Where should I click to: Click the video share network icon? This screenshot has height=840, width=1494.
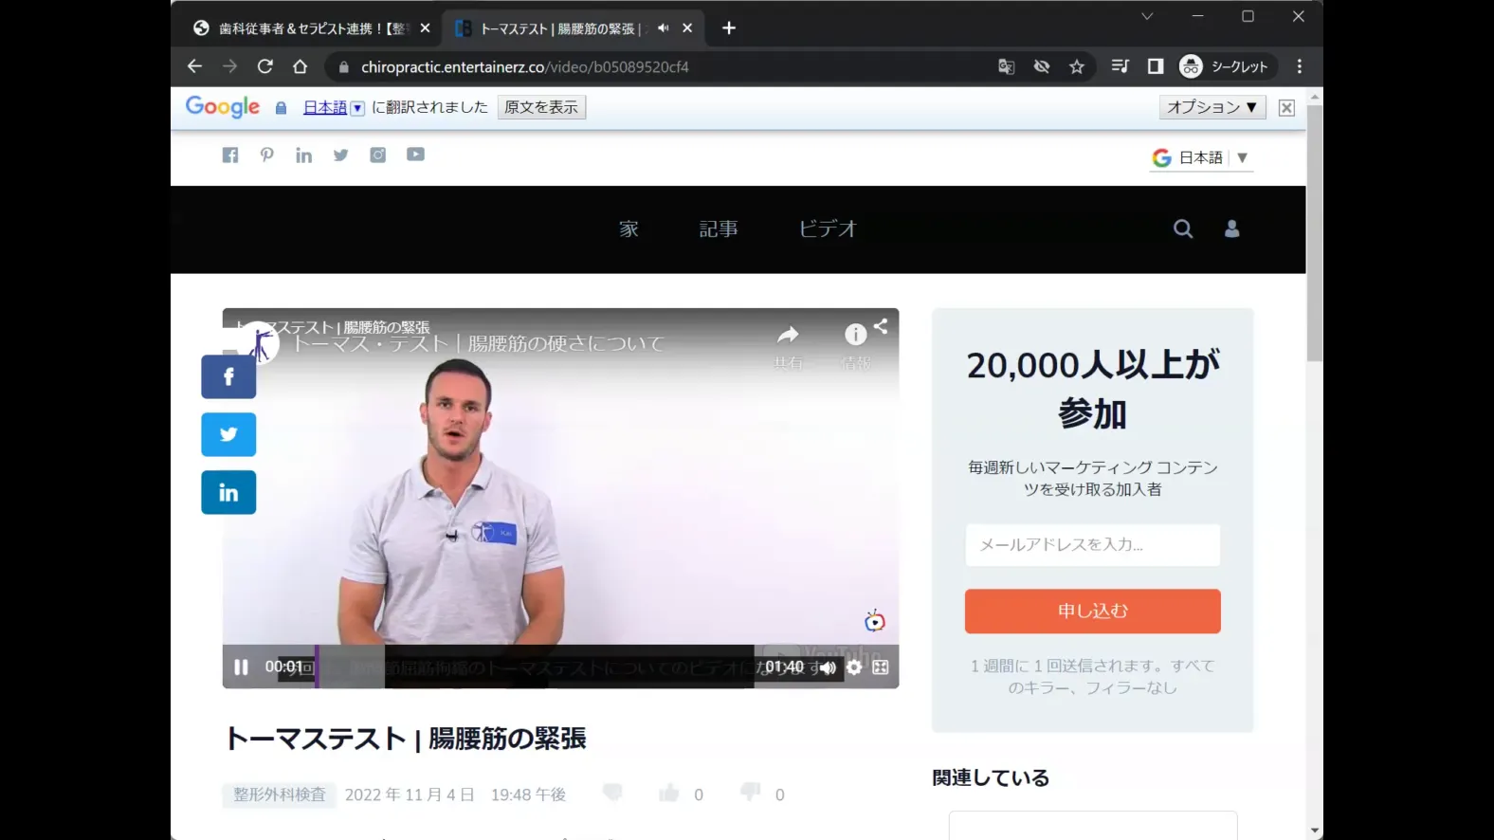pos(881,326)
